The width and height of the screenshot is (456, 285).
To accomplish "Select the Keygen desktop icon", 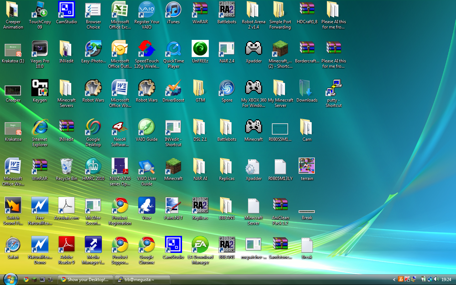I will [40, 88].
